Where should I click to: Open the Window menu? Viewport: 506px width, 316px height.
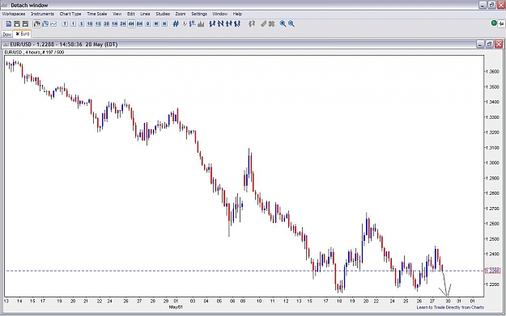point(219,14)
